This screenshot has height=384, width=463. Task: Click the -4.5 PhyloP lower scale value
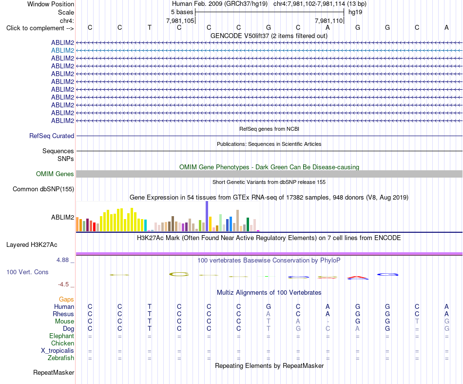coord(63,284)
